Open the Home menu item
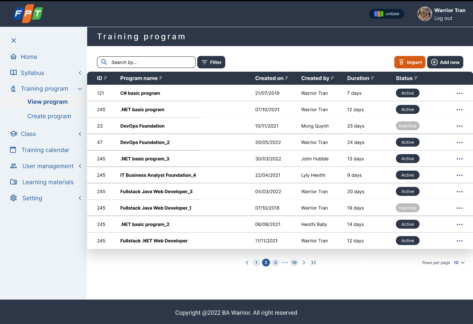This screenshot has height=324, width=473. (x=29, y=56)
